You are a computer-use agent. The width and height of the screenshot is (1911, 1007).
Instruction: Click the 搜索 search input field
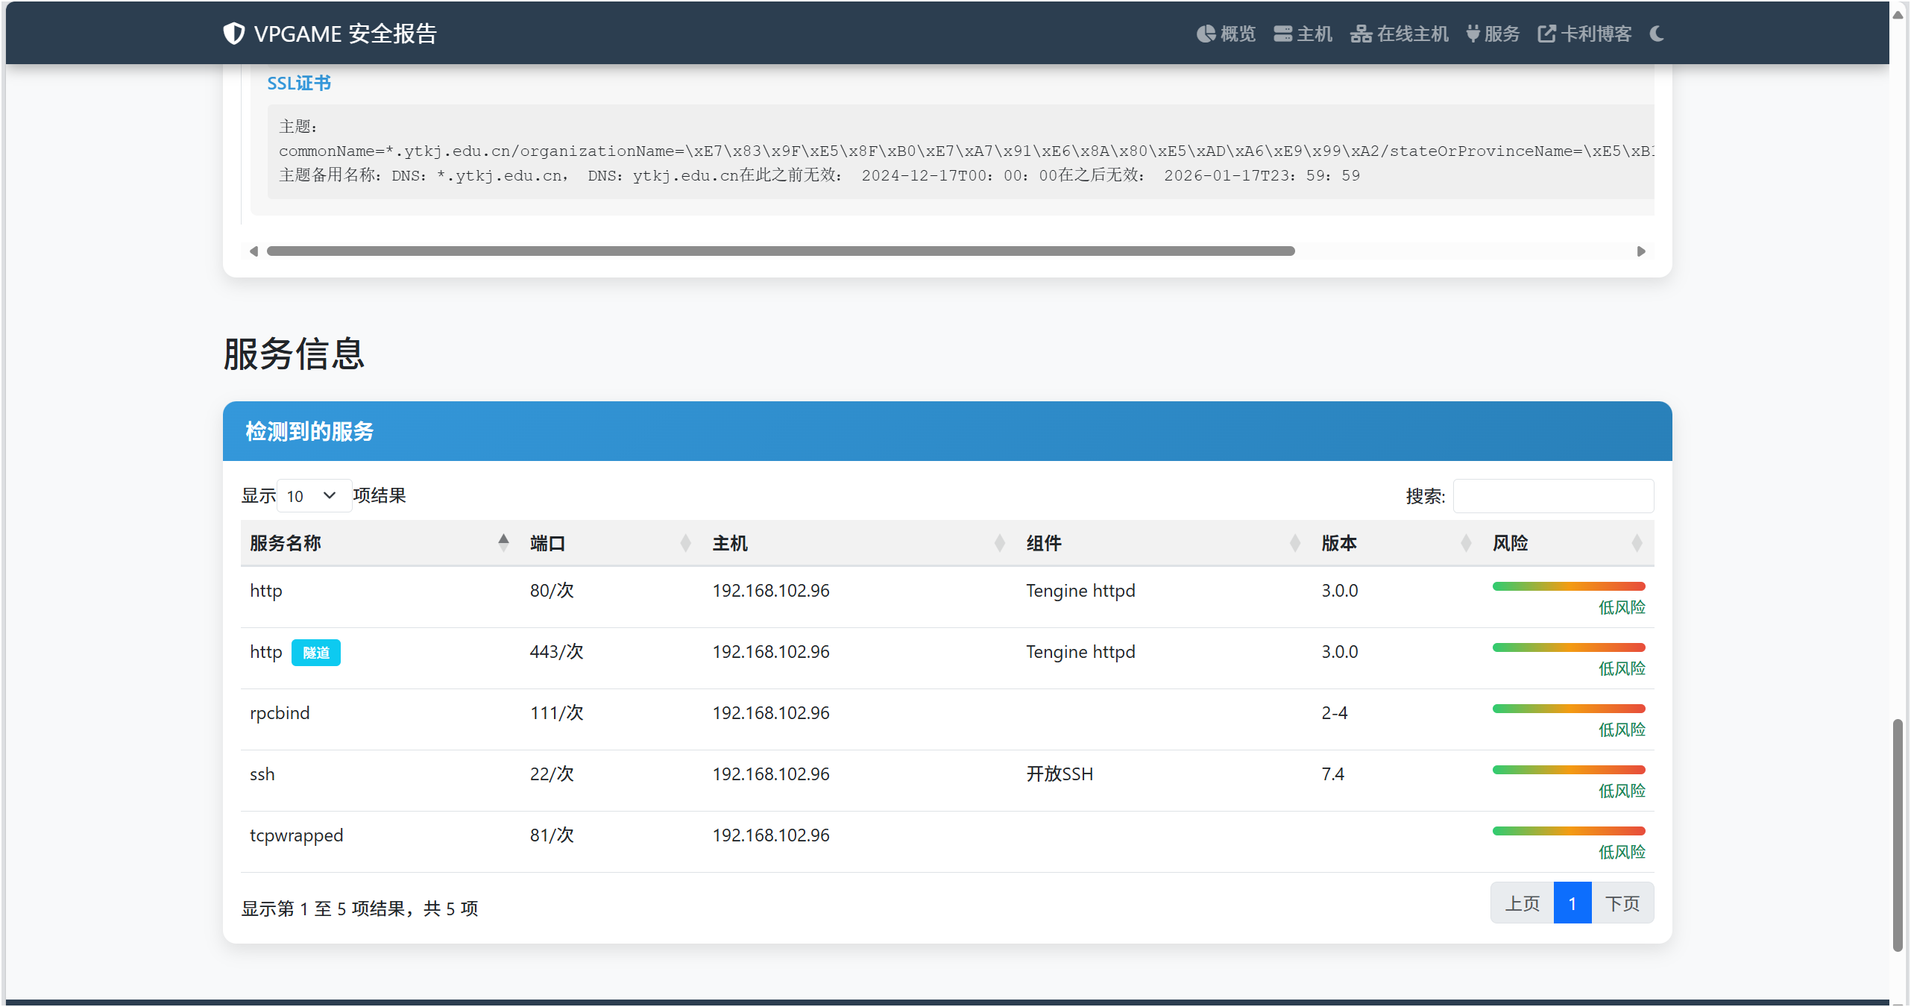click(x=1553, y=496)
